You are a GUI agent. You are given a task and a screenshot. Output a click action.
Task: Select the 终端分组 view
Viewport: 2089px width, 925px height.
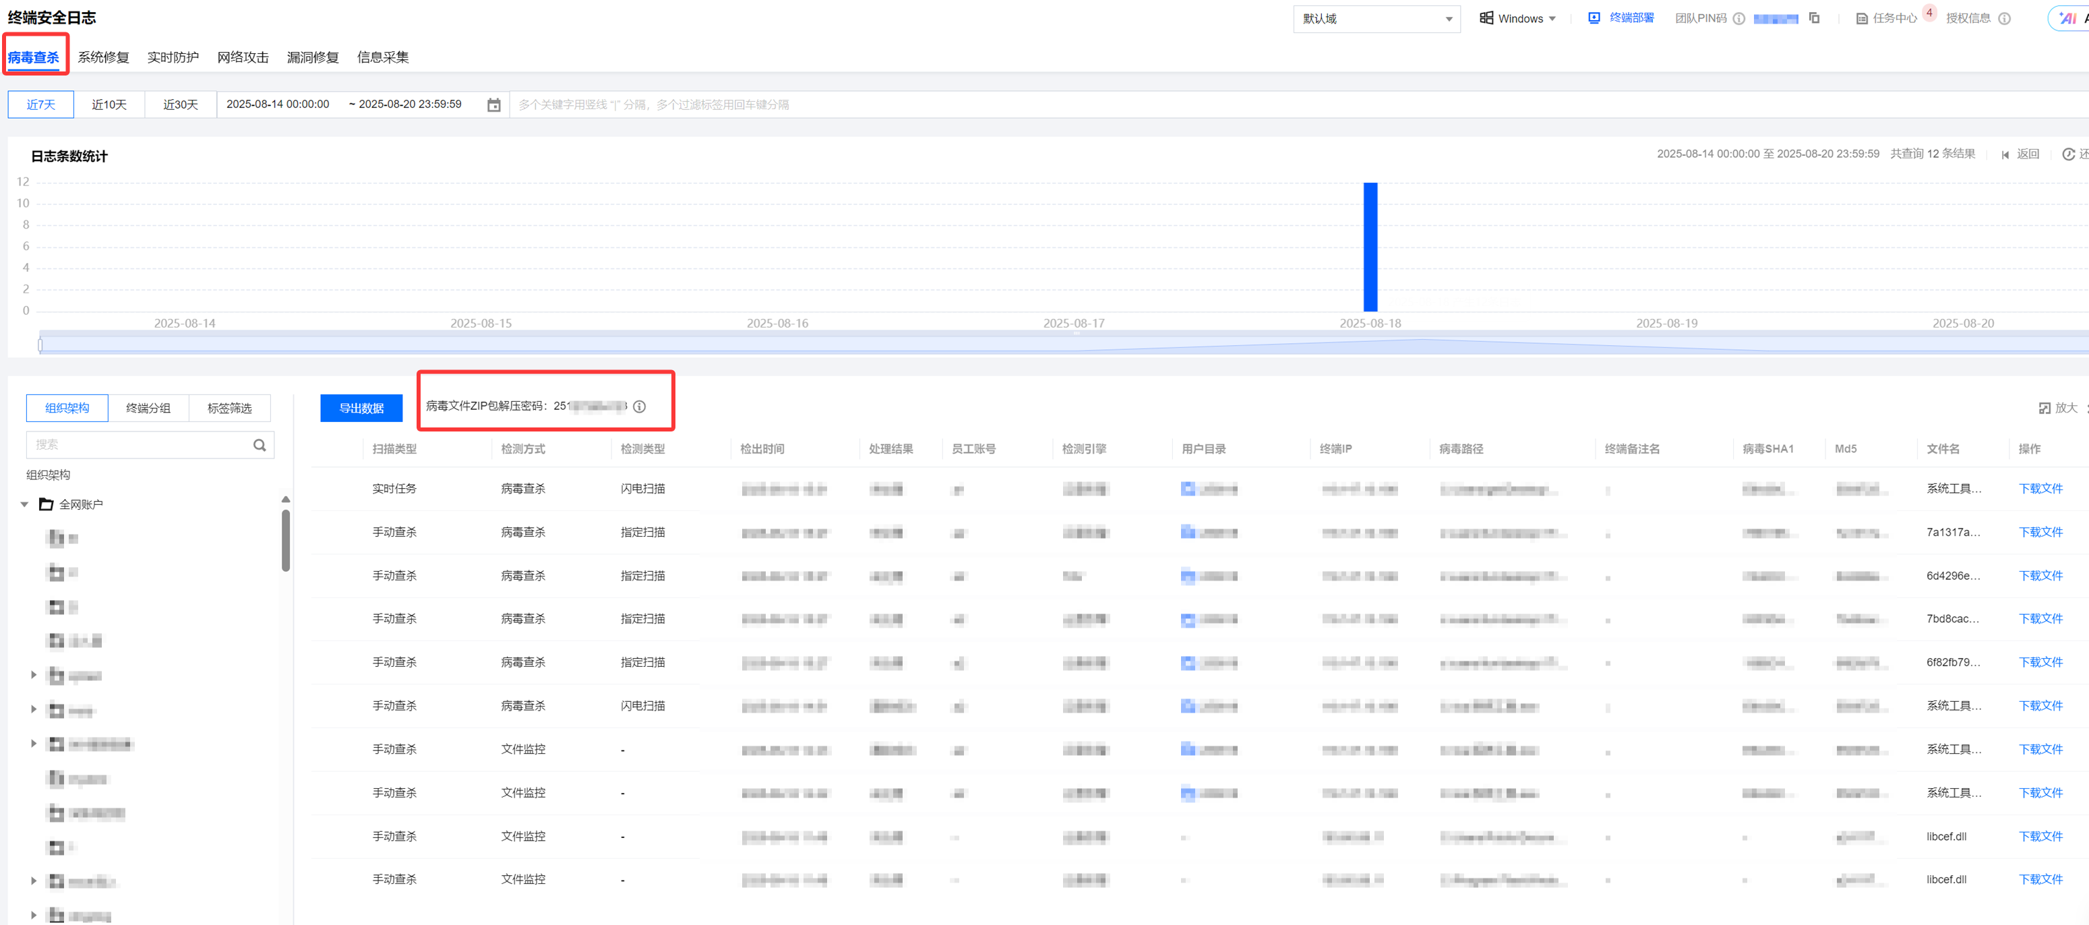point(148,408)
